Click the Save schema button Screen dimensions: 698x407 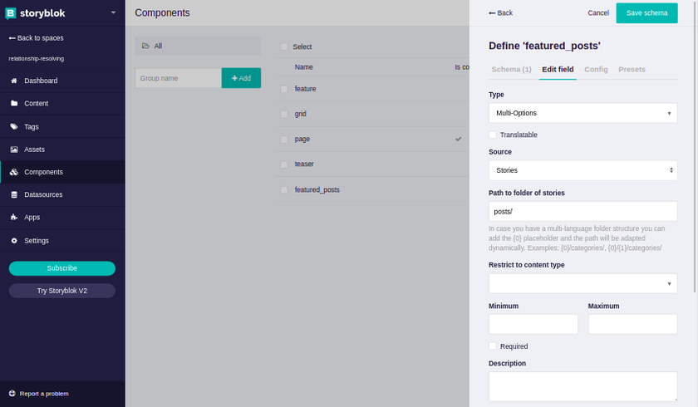(646, 13)
